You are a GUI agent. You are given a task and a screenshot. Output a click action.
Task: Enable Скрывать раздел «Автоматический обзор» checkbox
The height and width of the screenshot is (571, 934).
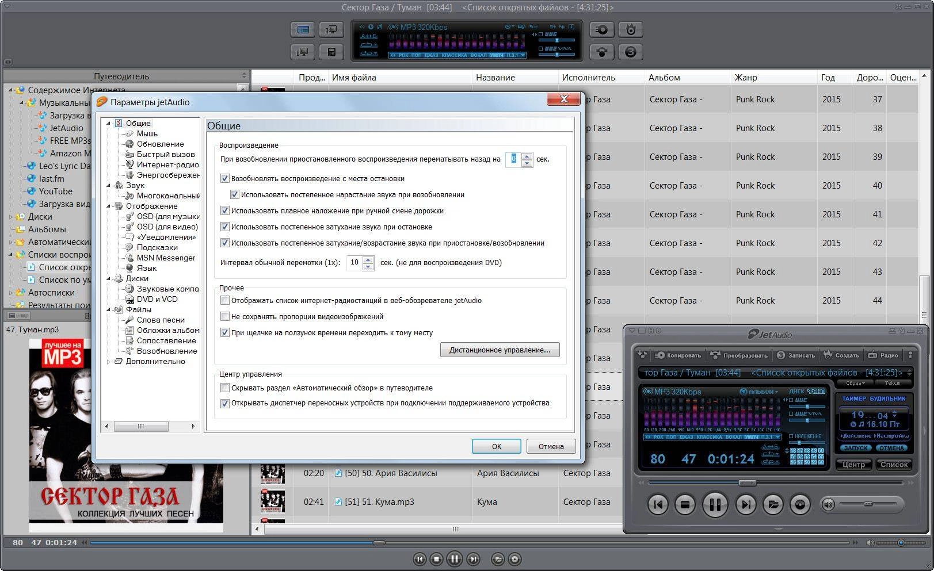point(225,388)
